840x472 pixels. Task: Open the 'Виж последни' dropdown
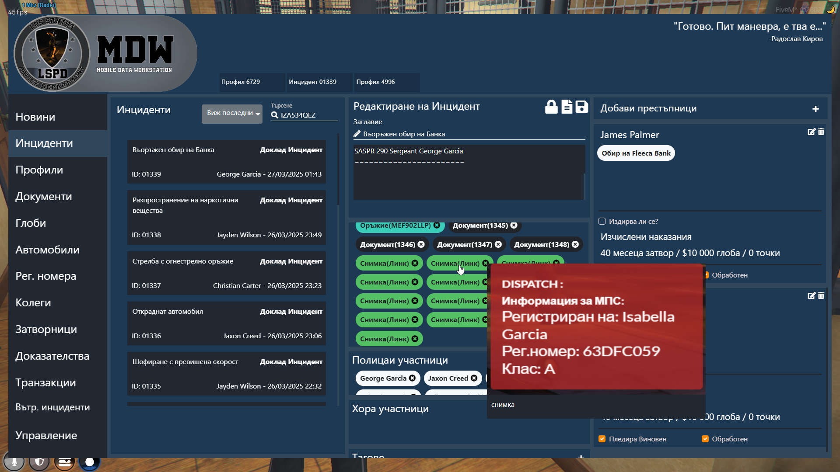[x=232, y=114]
